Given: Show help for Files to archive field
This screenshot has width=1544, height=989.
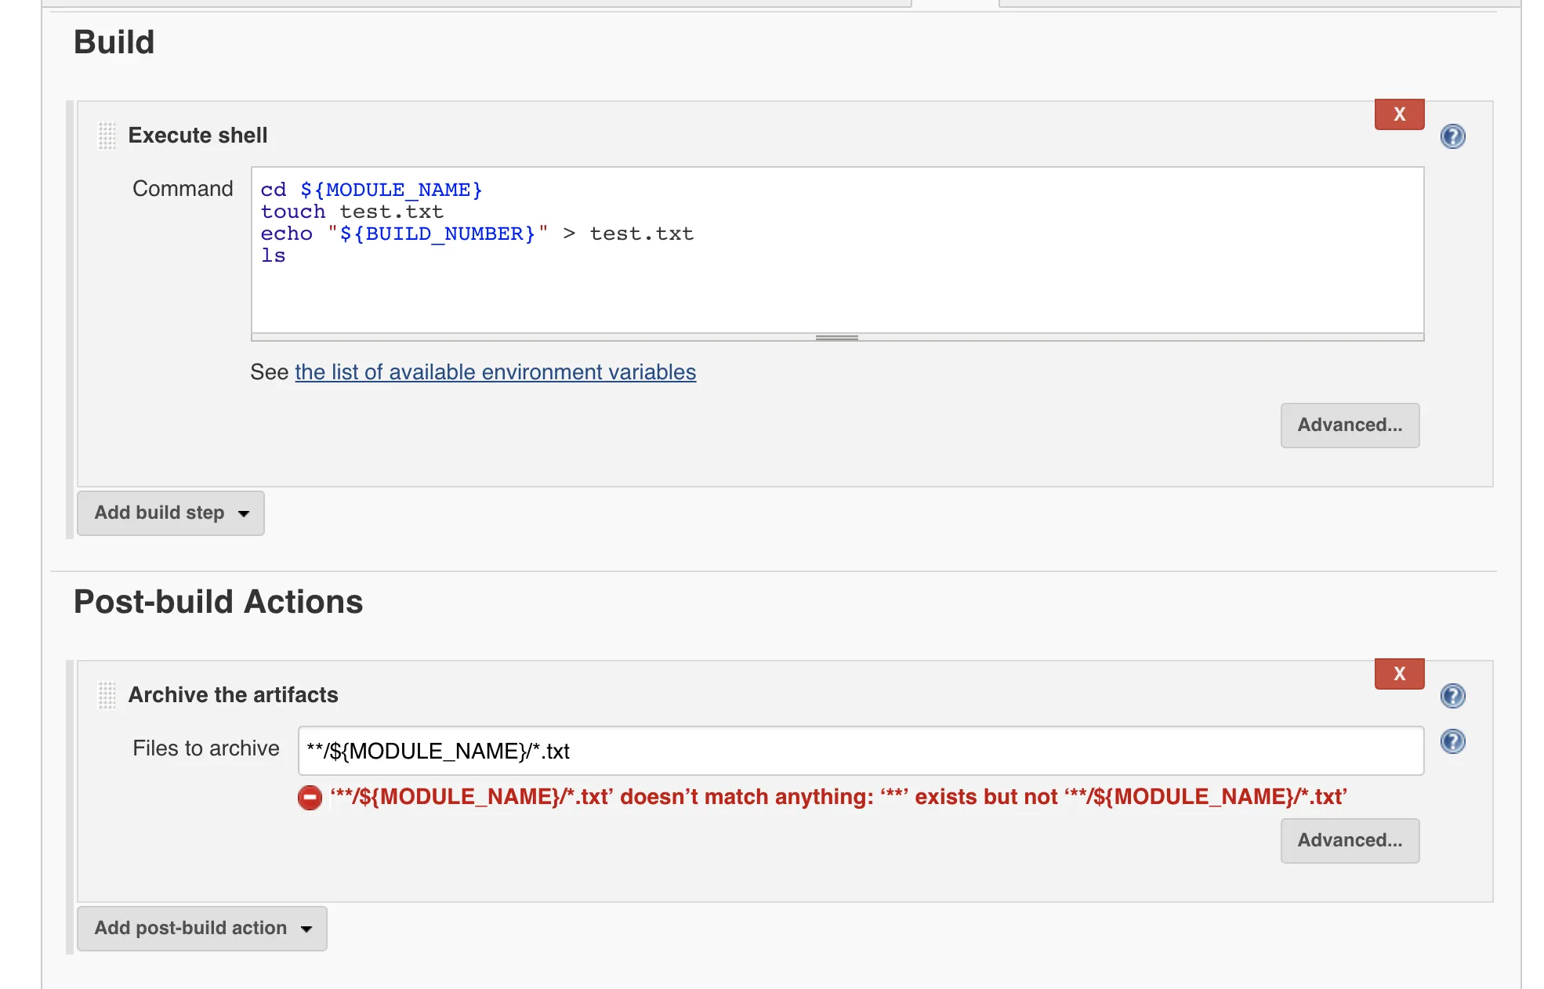Looking at the screenshot, I should [1452, 741].
